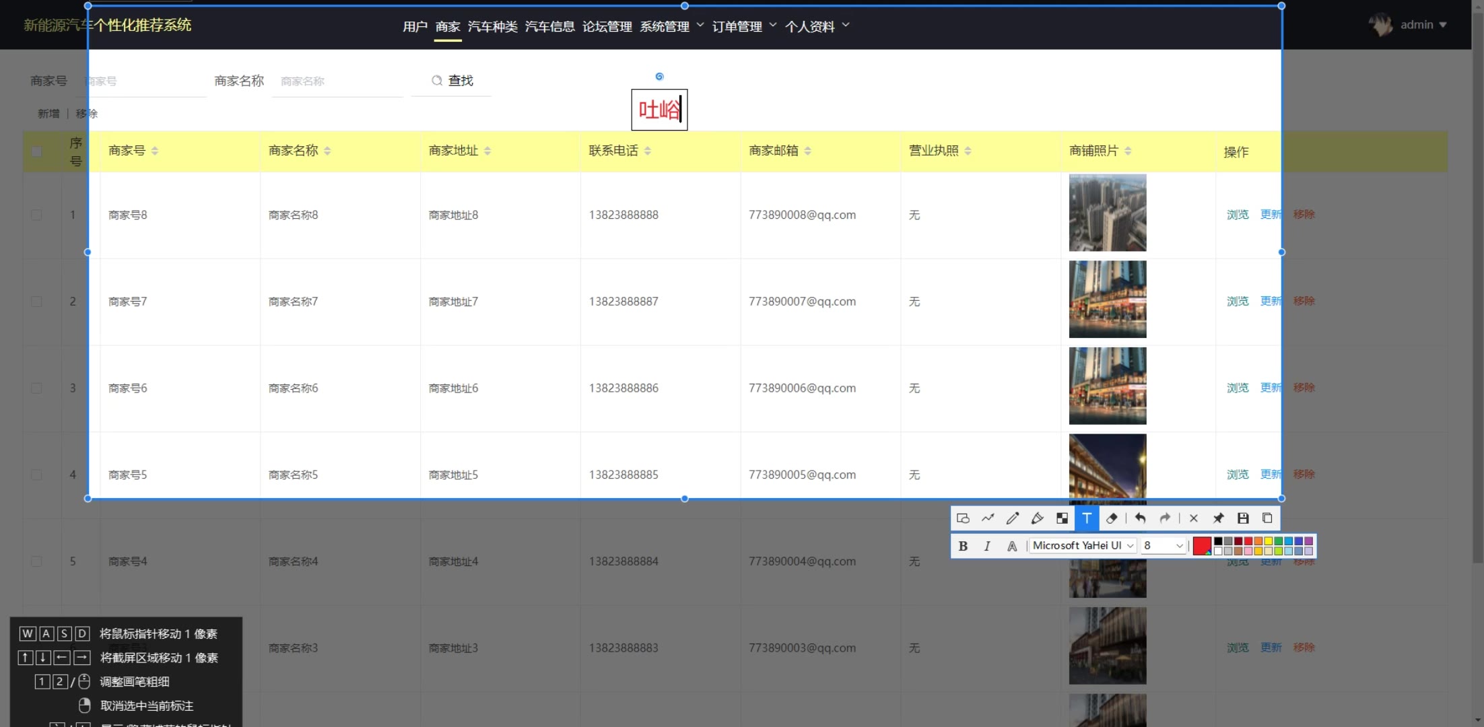Cancel the screenshot with the X icon

click(x=1194, y=518)
